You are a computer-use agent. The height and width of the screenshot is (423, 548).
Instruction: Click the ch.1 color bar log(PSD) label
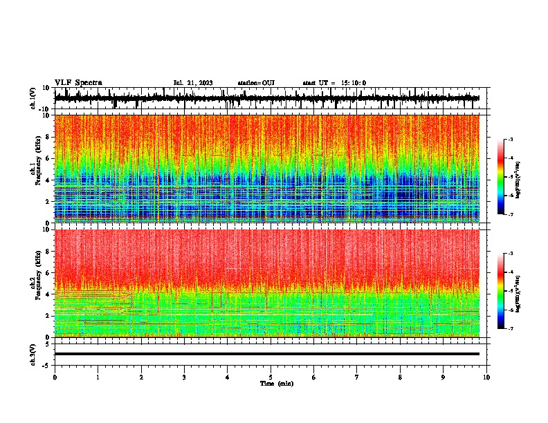tap(518, 180)
